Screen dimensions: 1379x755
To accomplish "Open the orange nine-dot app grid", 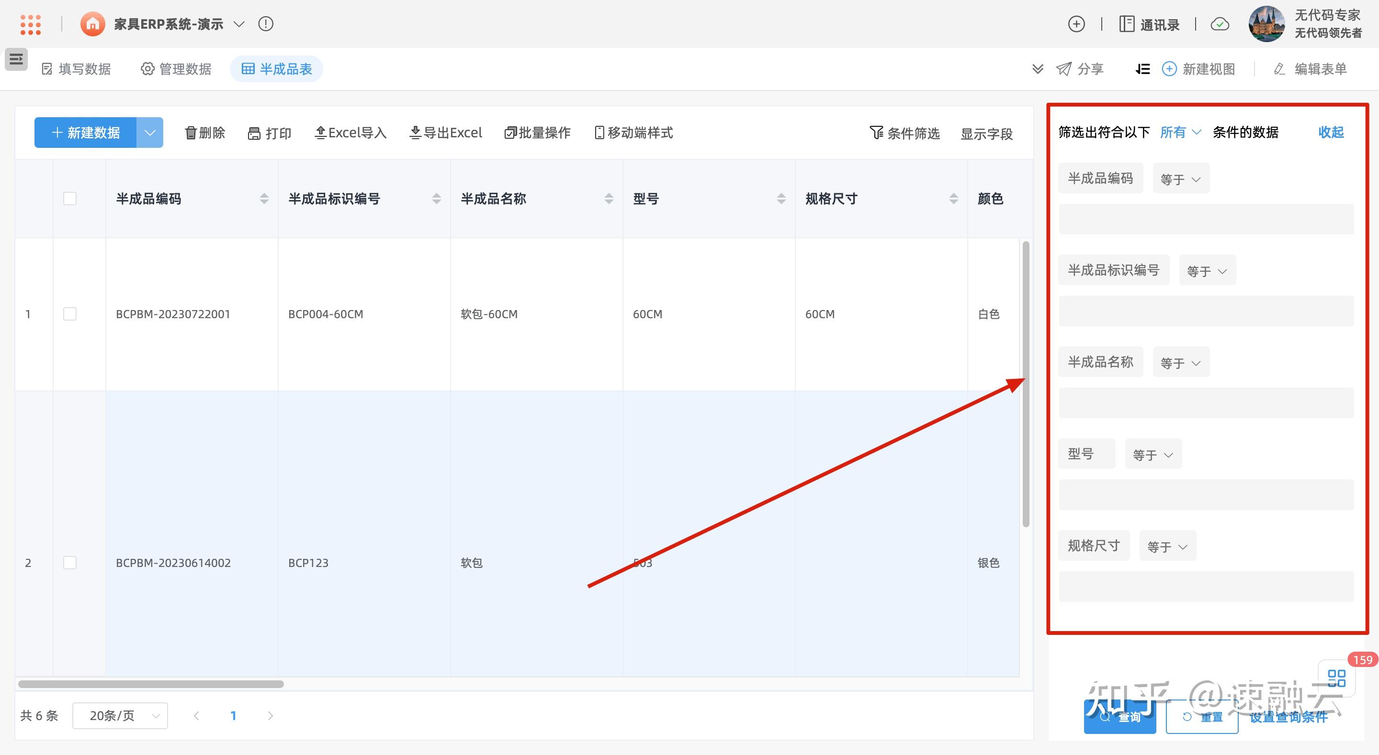I will [x=31, y=24].
